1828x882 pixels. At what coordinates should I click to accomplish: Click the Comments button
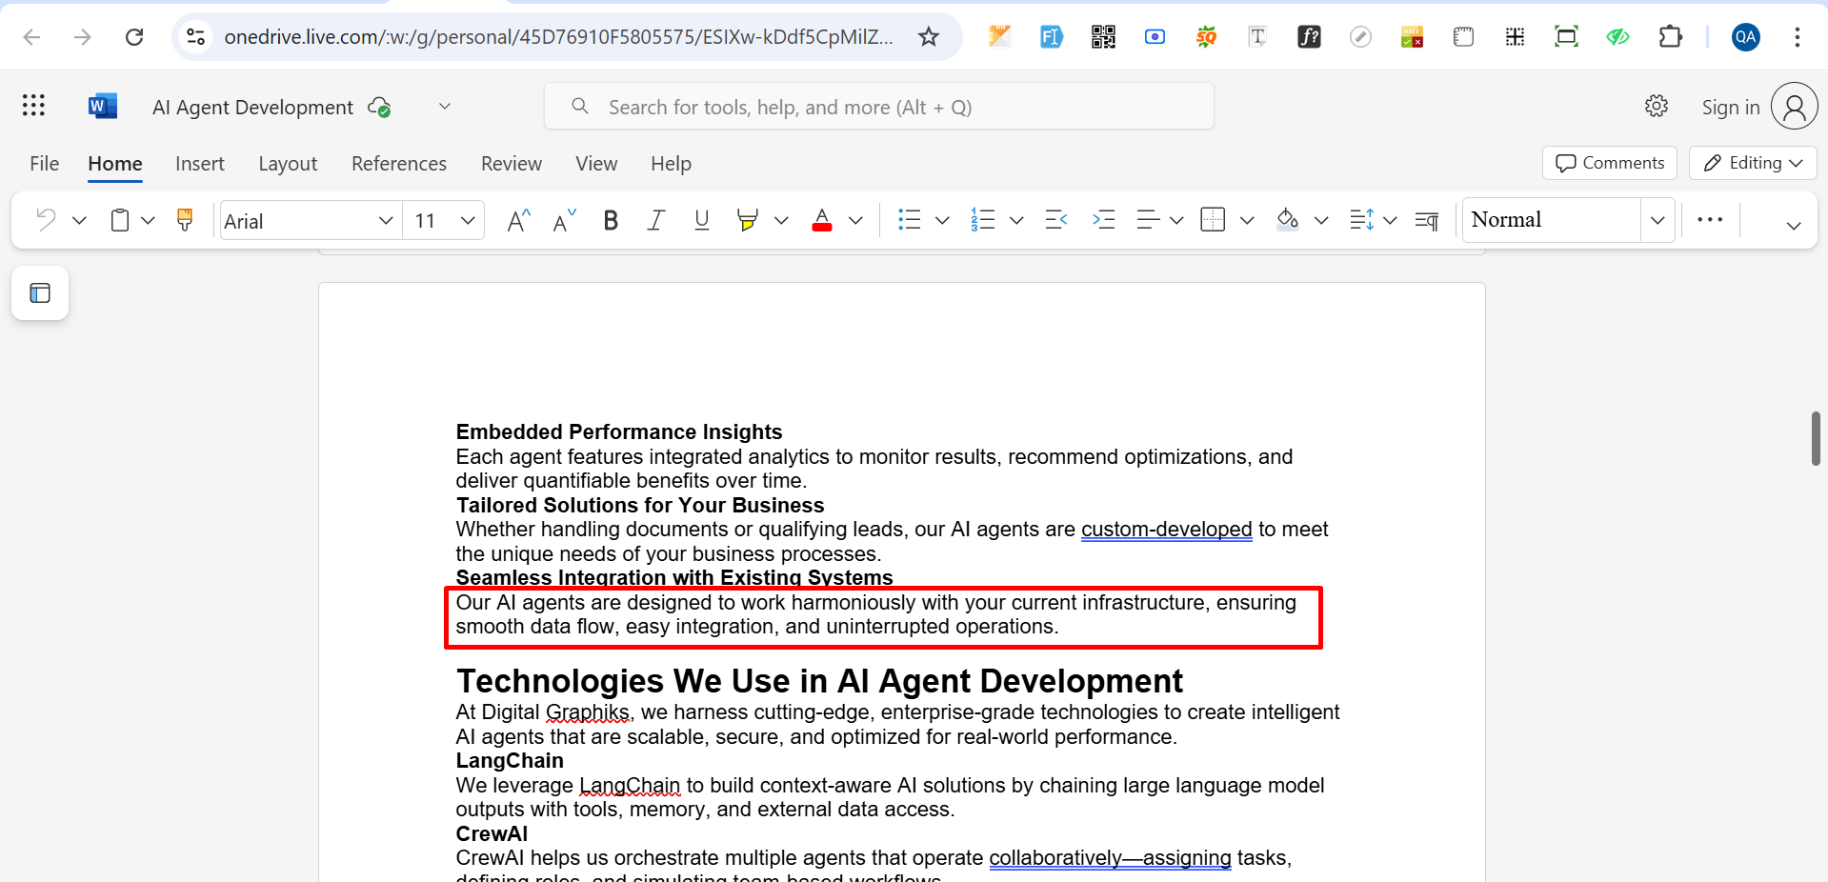click(1610, 163)
